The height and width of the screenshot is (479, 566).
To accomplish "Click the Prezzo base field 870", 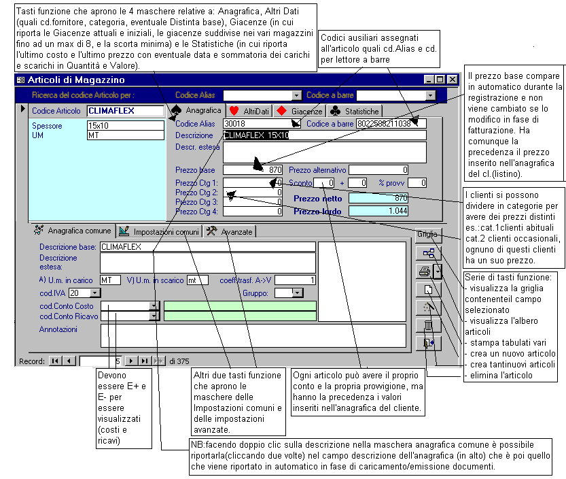I will [x=253, y=170].
